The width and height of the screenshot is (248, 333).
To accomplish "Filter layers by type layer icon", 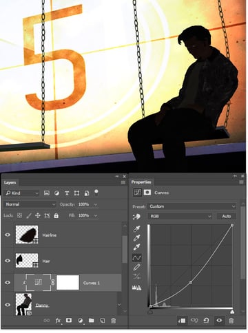I will [x=67, y=193].
